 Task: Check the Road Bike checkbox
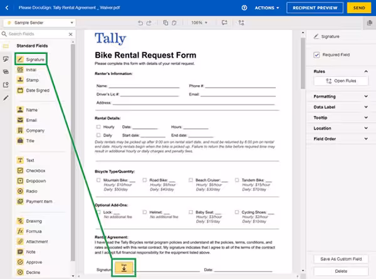click(145, 180)
